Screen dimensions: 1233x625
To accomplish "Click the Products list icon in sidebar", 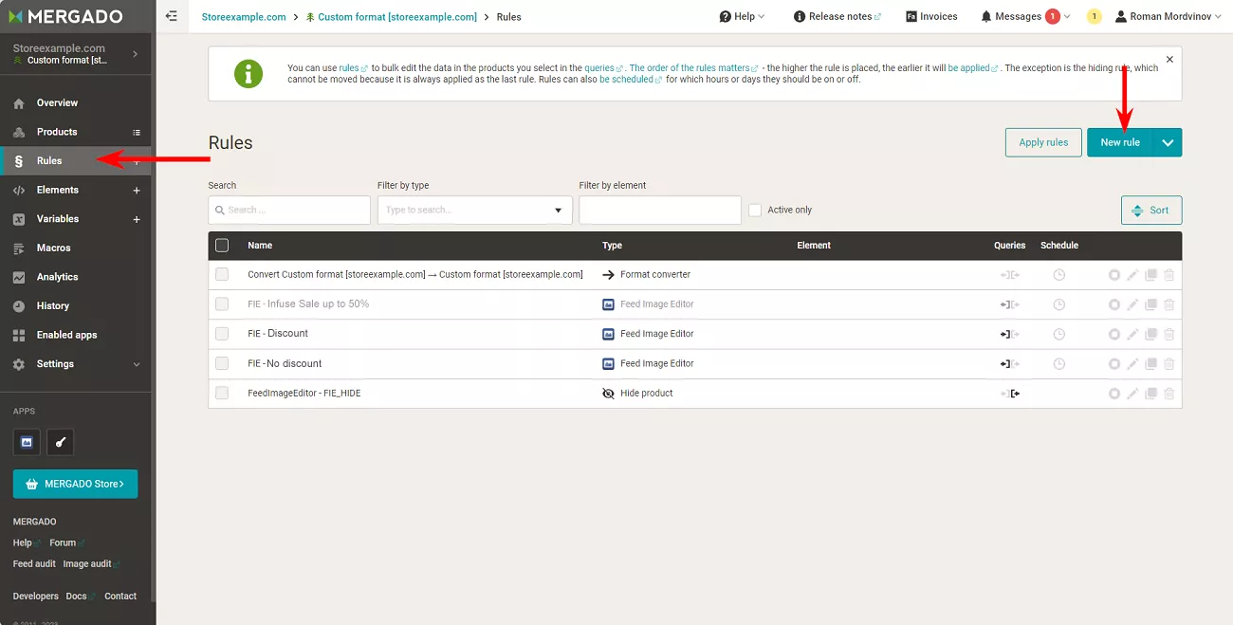I will 137,132.
